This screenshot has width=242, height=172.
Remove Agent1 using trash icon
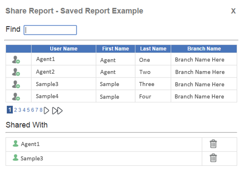click(x=213, y=144)
